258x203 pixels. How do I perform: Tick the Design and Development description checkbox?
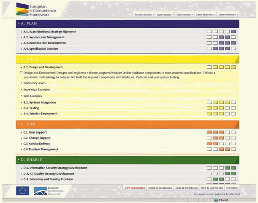tap(22, 73)
